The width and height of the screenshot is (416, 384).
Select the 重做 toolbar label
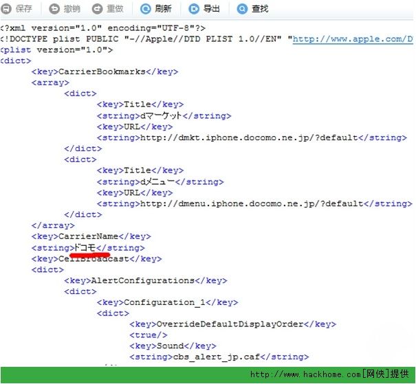115,9
